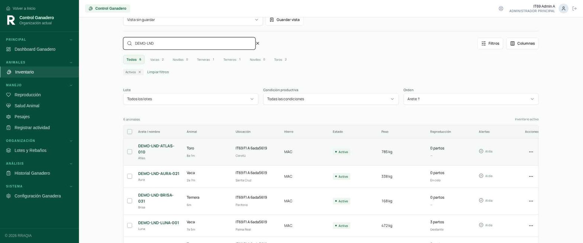The height and width of the screenshot is (243, 583).
Task: Click the Dashboard Ganadero sidebar icon
Action: tap(9, 49)
